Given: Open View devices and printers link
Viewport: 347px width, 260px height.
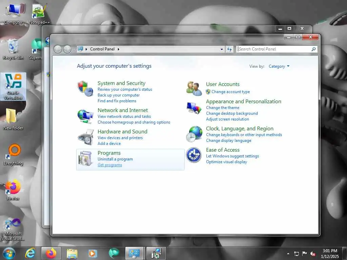Looking at the screenshot, I should tap(120, 138).
